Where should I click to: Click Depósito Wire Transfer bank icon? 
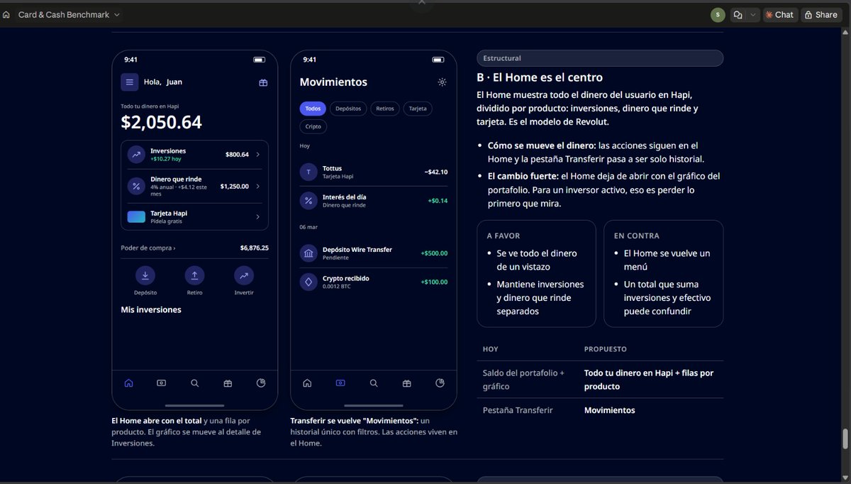click(x=308, y=253)
